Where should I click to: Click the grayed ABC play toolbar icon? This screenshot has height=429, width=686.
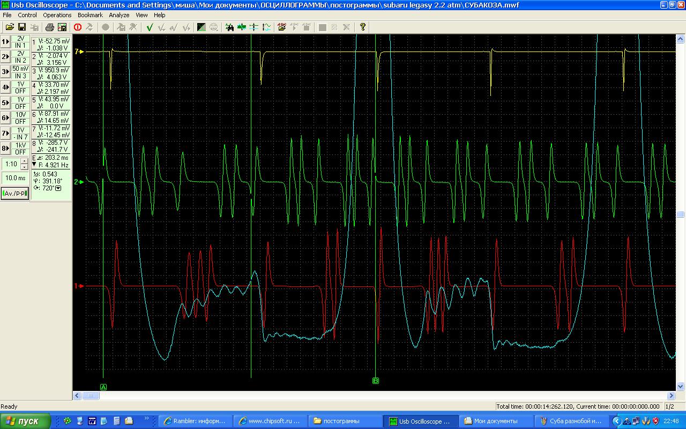294,27
